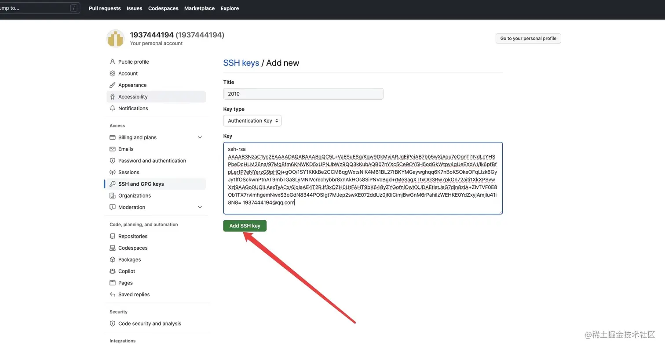This screenshot has height=349, width=665.
Task: Click the slash shortcut key in search box
Action: 73,8
